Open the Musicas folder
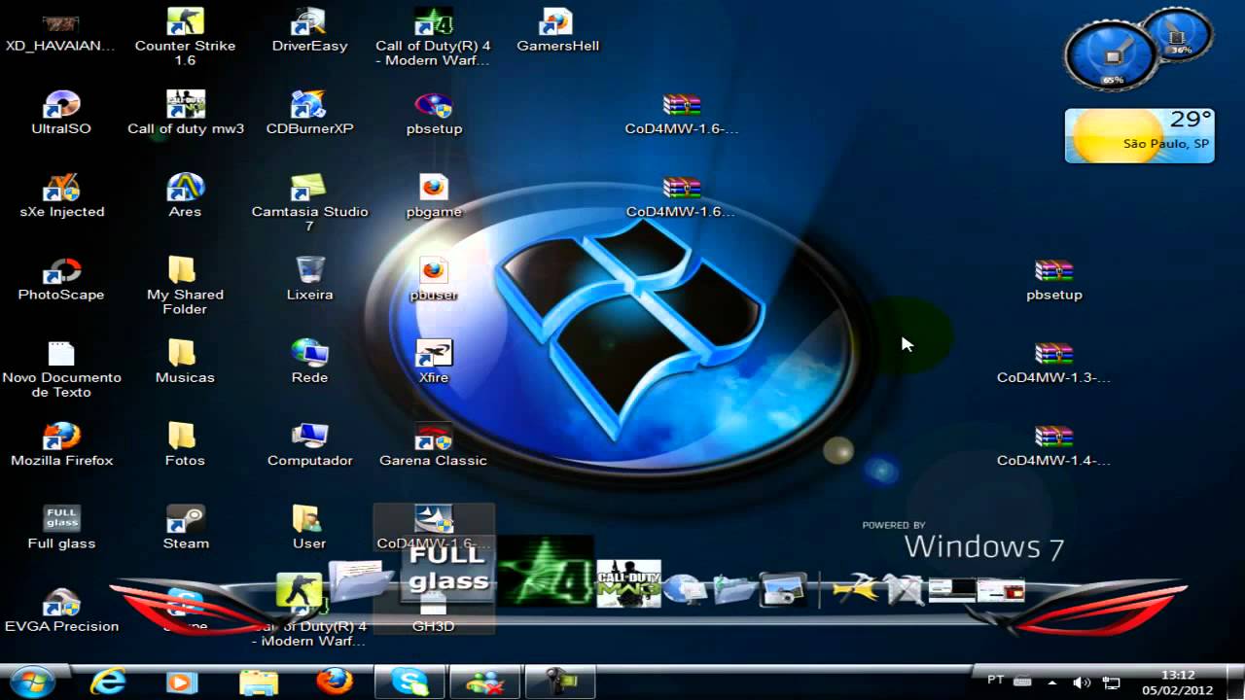 pos(185,363)
